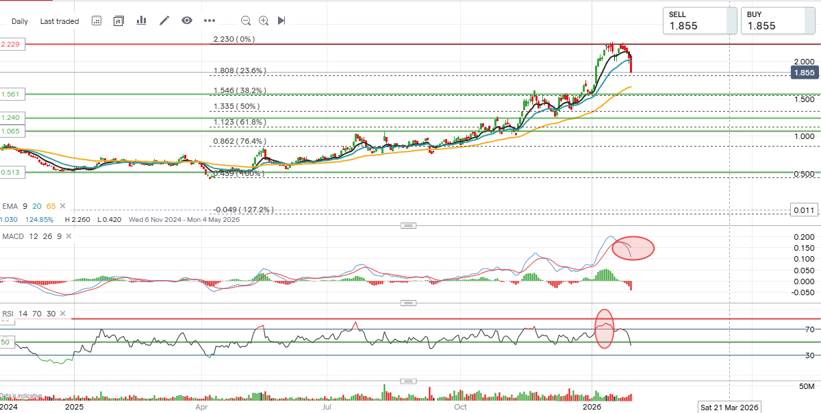Image resolution: width=821 pixels, height=413 pixels.
Task: Select the pencil drawing tool
Action: click(164, 21)
